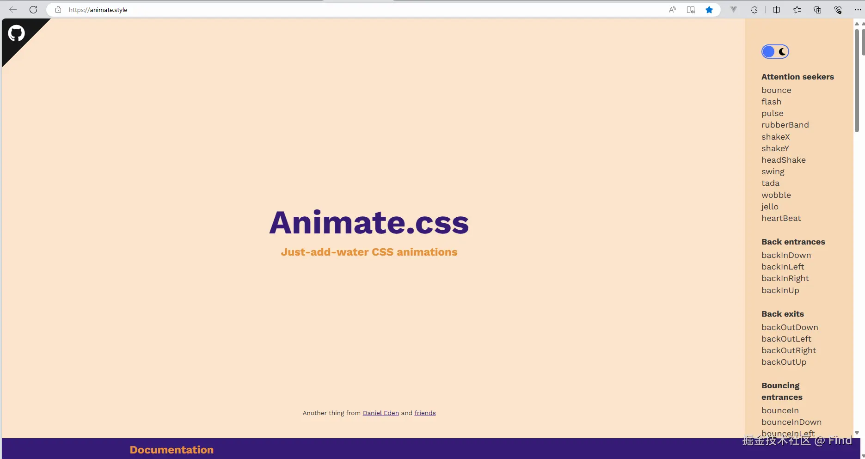Screen dimensions: 865x459
Task: Follow the friends link
Action: (425, 413)
